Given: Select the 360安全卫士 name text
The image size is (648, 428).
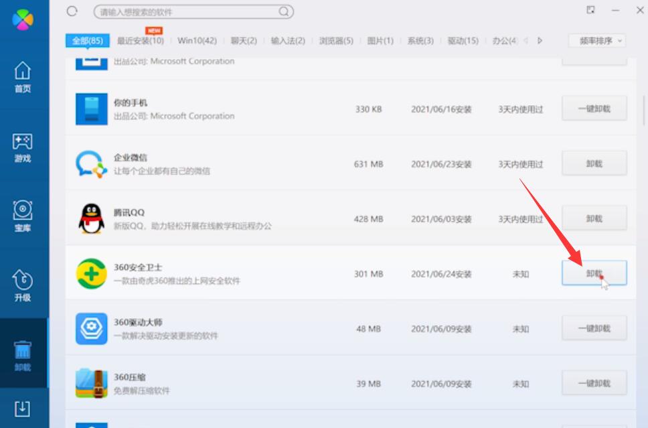Looking at the screenshot, I should click(x=138, y=267).
